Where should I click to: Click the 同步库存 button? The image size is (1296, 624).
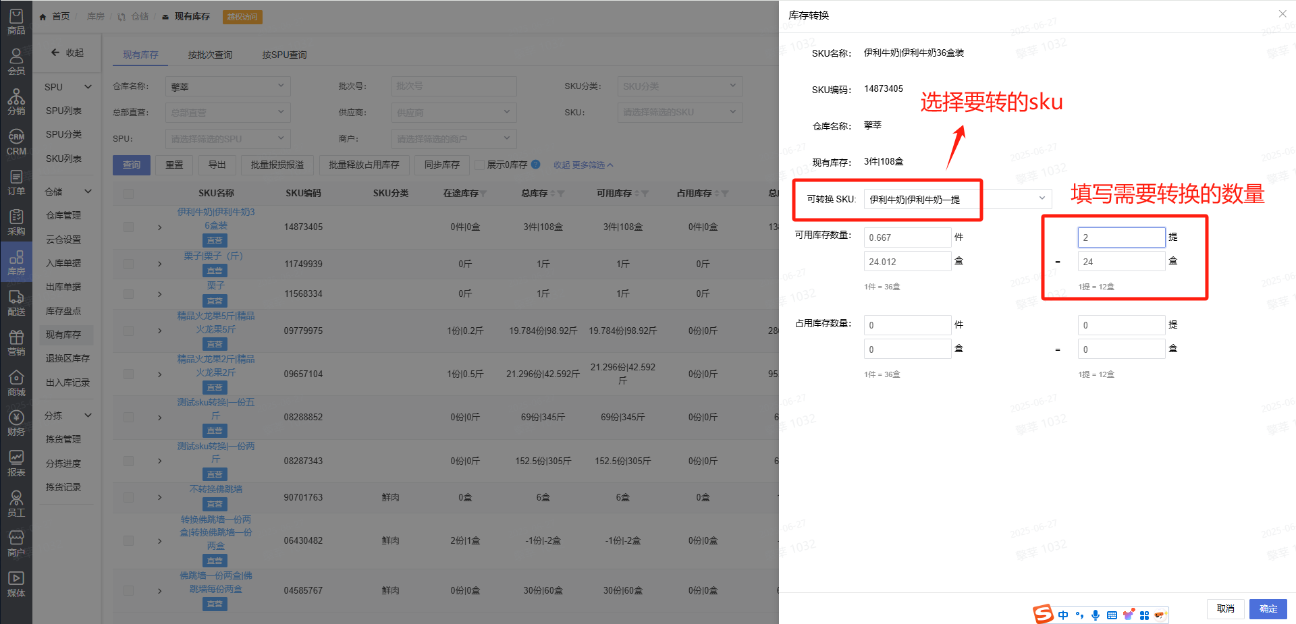(441, 165)
